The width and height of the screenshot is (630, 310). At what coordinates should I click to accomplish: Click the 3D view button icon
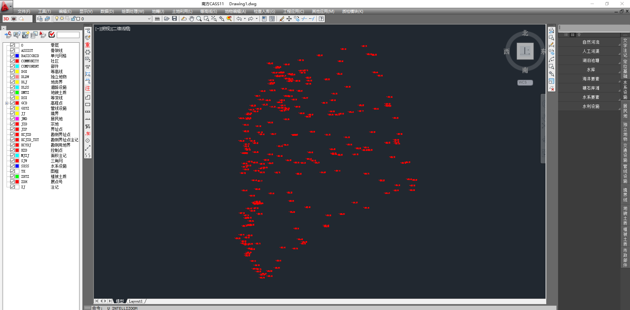[6, 19]
